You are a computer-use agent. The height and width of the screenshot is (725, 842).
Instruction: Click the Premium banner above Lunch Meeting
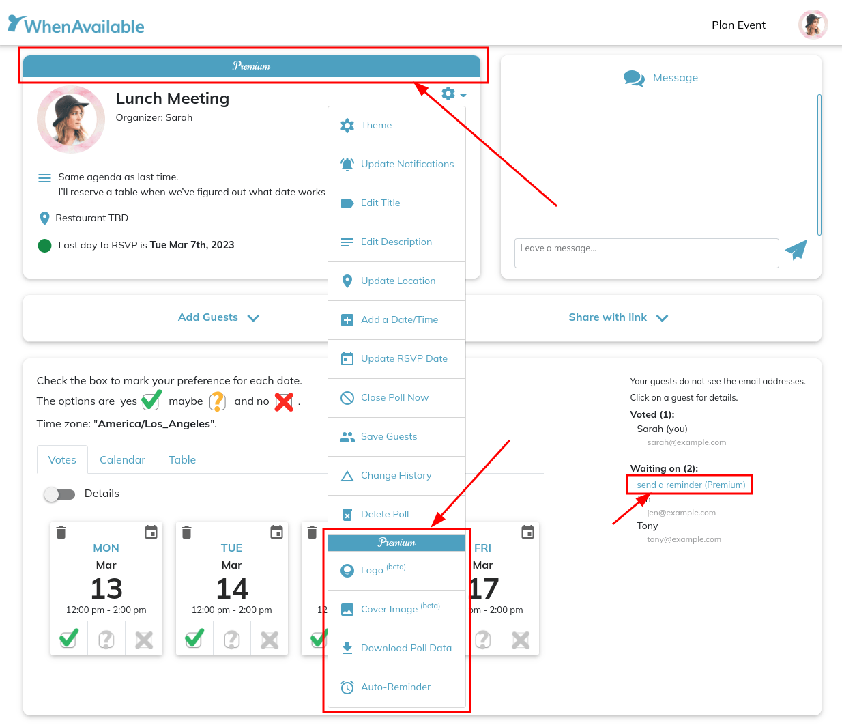pyautogui.click(x=252, y=66)
